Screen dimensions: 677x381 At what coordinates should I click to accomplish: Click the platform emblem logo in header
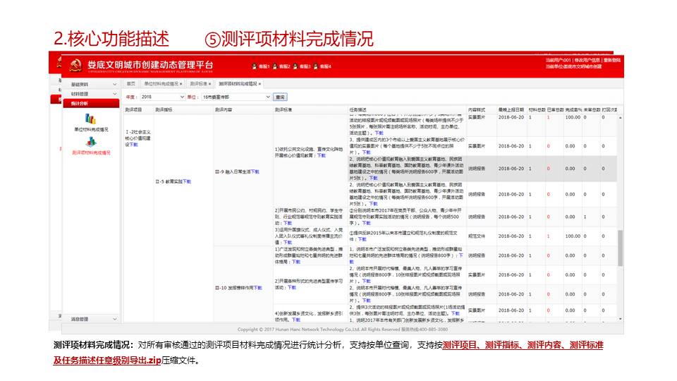pos(74,65)
